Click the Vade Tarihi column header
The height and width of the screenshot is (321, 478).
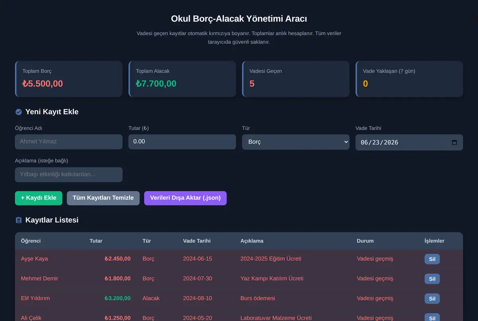[197, 241]
